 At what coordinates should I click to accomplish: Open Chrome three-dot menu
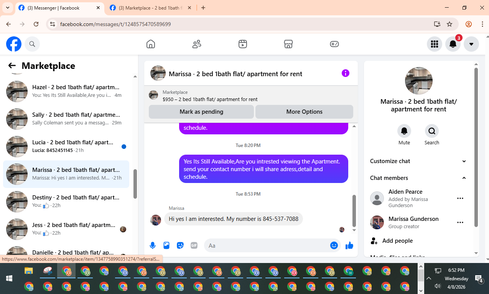click(482, 24)
